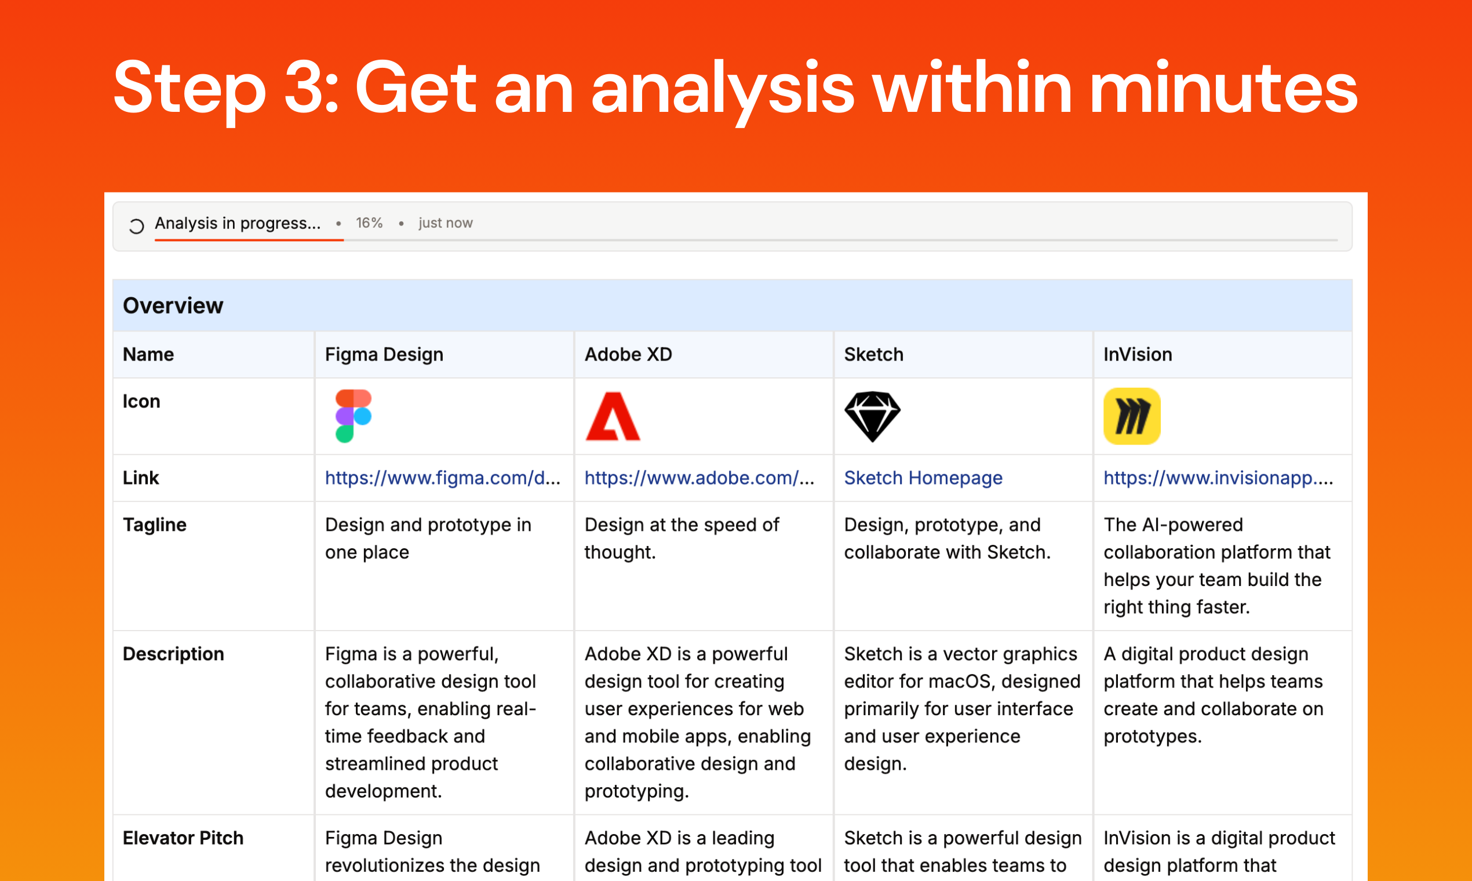The width and height of the screenshot is (1472, 881).
Task: Click the Description row label
Action: (x=173, y=654)
